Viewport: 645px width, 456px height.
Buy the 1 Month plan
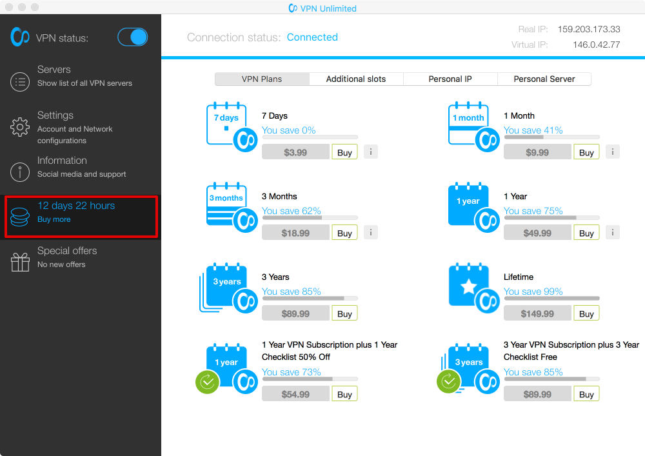(x=586, y=152)
